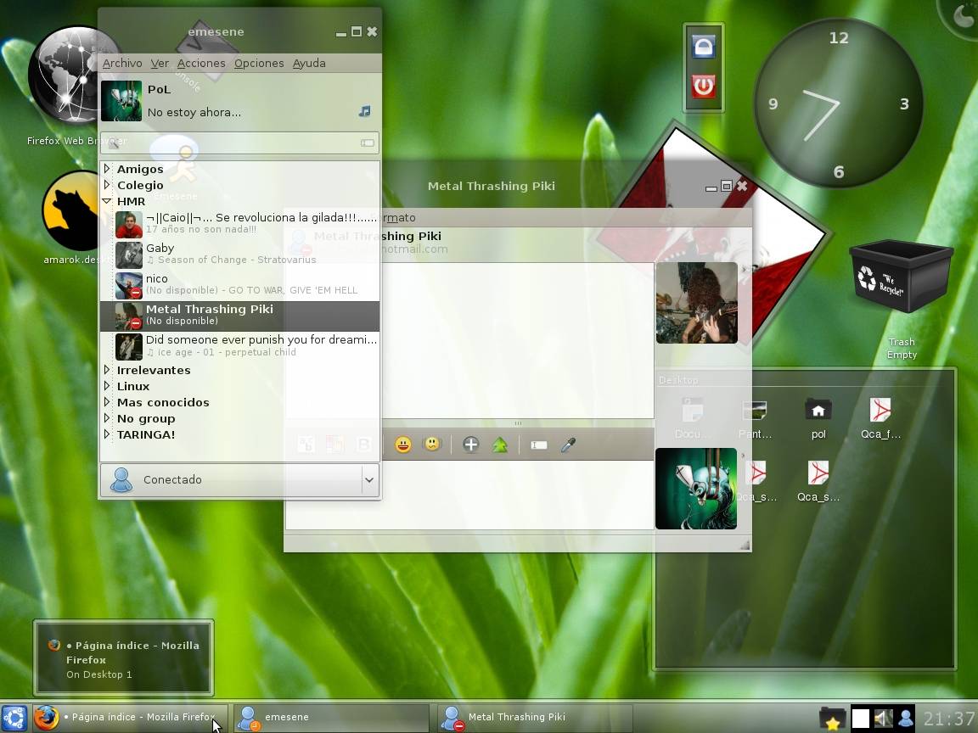The width and height of the screenshot is (978, 733).
Task: Click the 'No estoy ahora...' personal message
Action: [194, 113]
